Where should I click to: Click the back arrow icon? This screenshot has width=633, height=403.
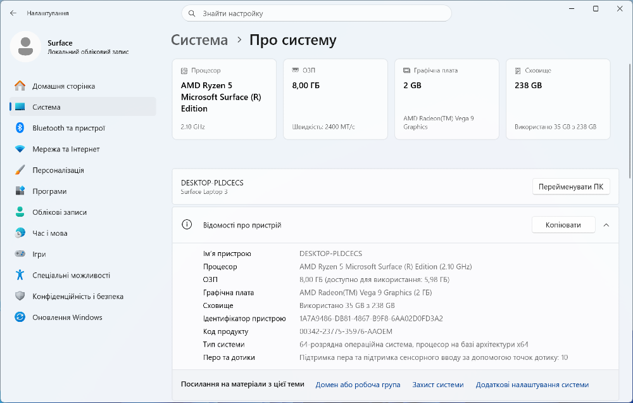pos(13,13)
